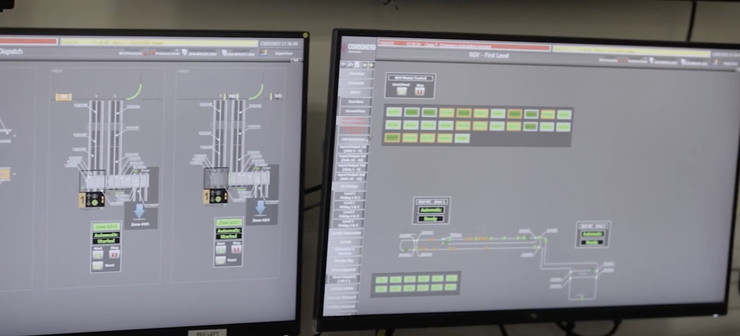This screenshot has height=336, width=740.
Task: Click the blue down arrow in left Zone 4101 box
Action: (x=139, y=211)
